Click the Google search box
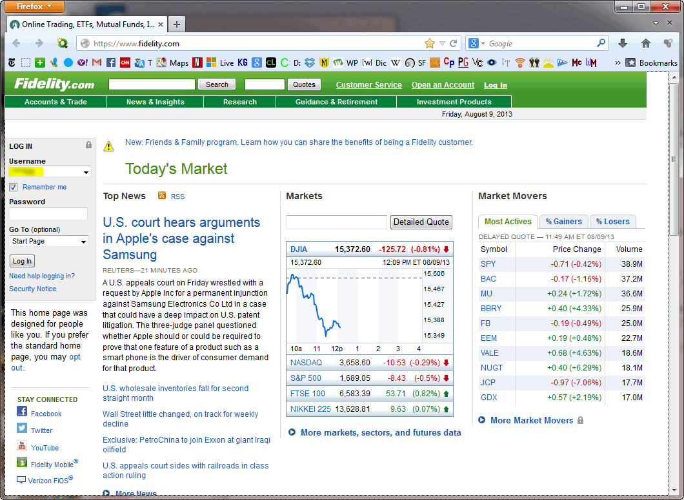This screenshot has width=684, height=500. [541, 44]
